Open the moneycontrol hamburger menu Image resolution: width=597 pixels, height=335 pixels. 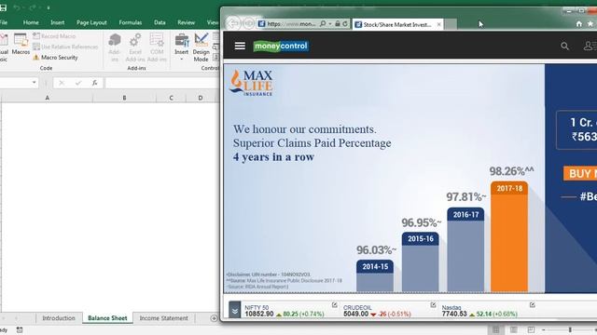[x=240, y=46]
